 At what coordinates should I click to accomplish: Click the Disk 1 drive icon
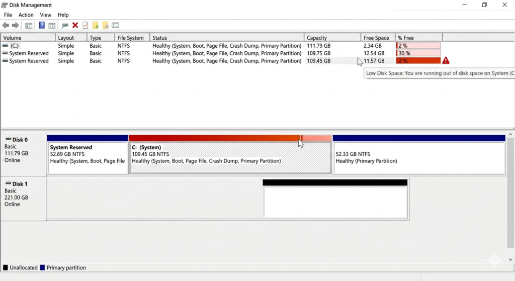[x=8, y=184]
